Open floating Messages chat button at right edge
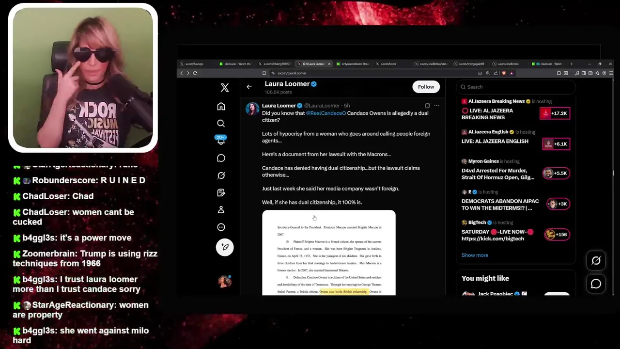 tap(596, 284)
